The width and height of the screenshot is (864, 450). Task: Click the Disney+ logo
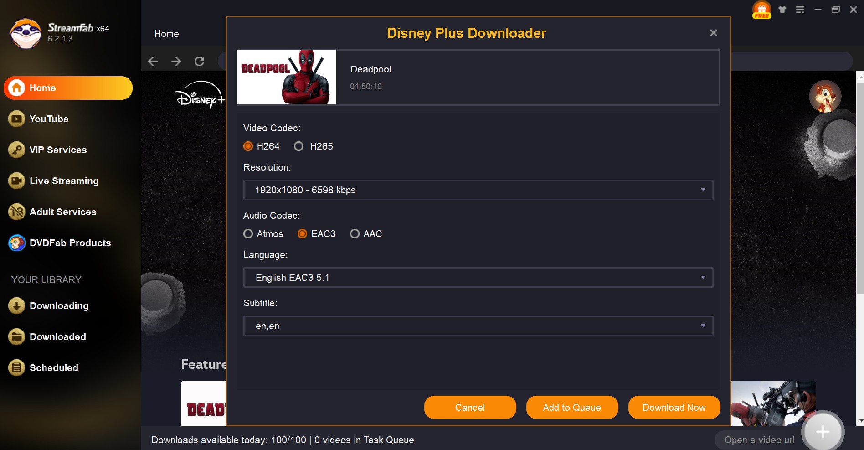click(200, 94)
